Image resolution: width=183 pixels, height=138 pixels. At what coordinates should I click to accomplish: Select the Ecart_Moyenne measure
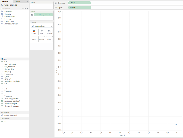point(10,64)
